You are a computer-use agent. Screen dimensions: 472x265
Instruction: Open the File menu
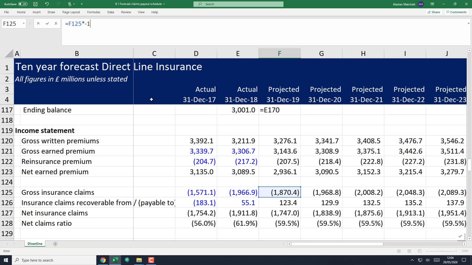click(7, 12)
